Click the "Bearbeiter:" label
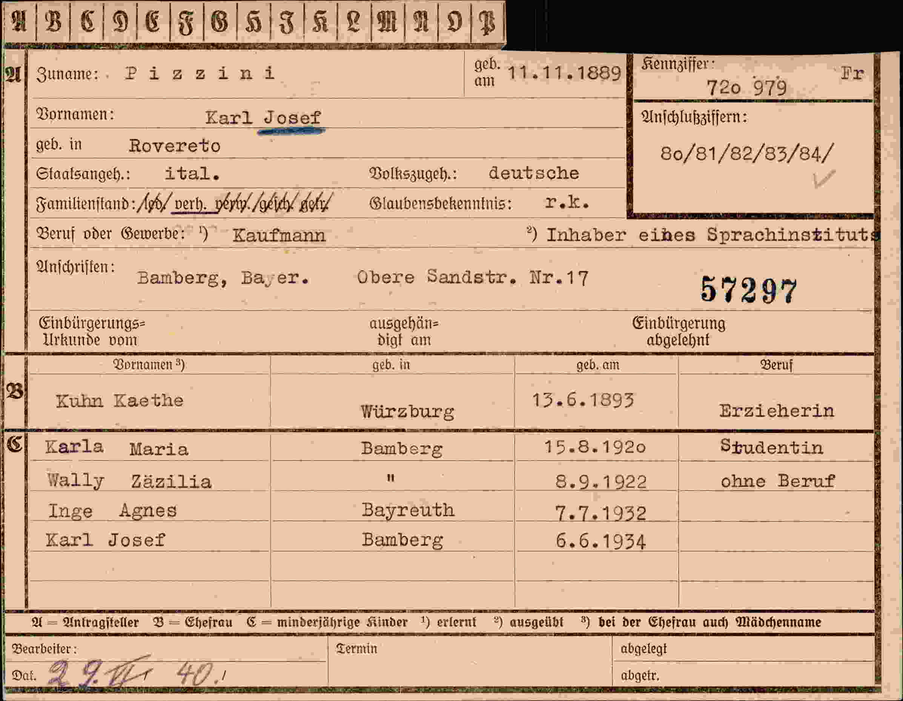The height and width of the screenshot is (701, 903). point(44,649)
